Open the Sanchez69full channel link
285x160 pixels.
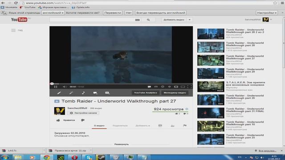point(77,108)
